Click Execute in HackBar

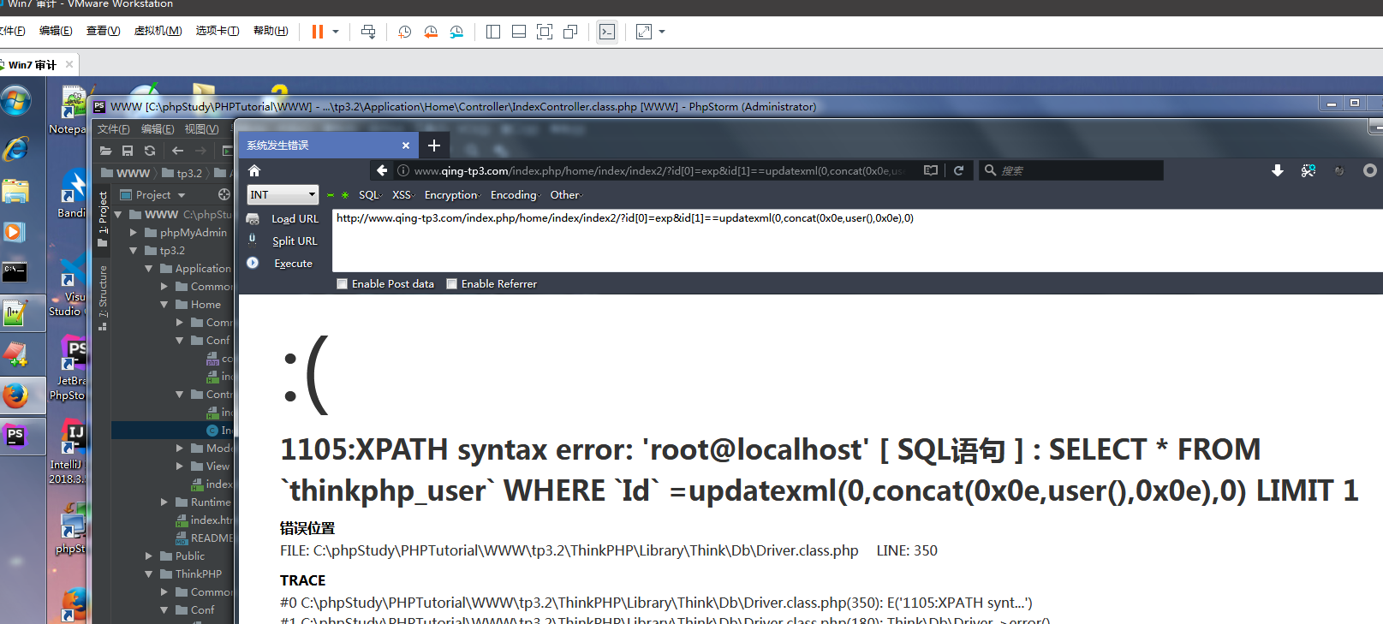click(293, 264)
